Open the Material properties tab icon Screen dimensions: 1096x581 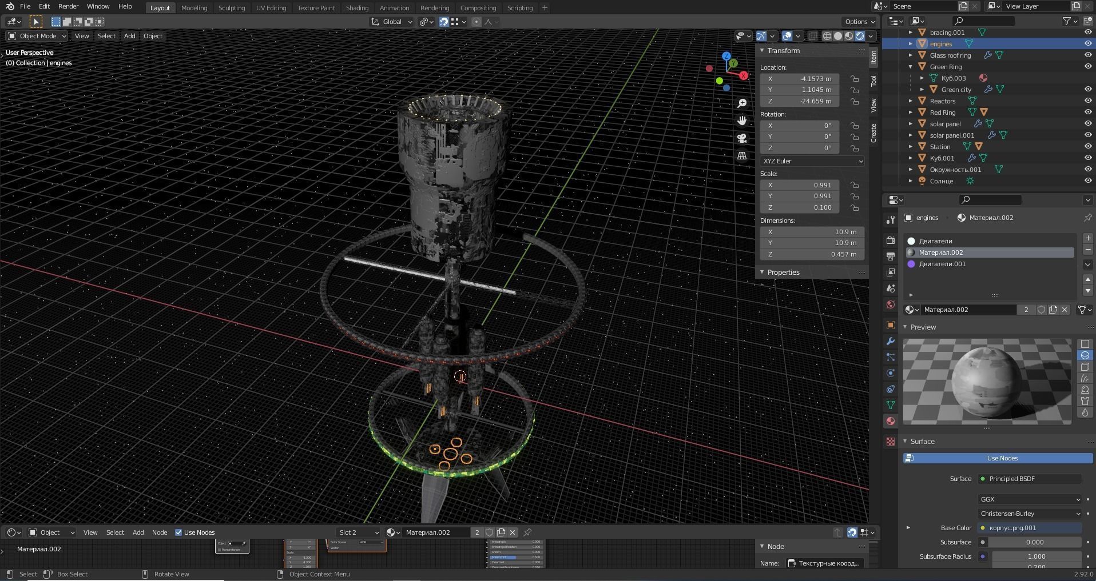click(890, 421)
